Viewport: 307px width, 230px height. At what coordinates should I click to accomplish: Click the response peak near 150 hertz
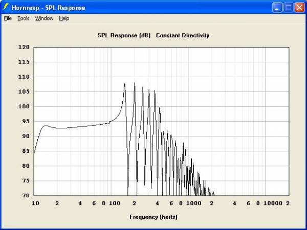tap(124, 84)
